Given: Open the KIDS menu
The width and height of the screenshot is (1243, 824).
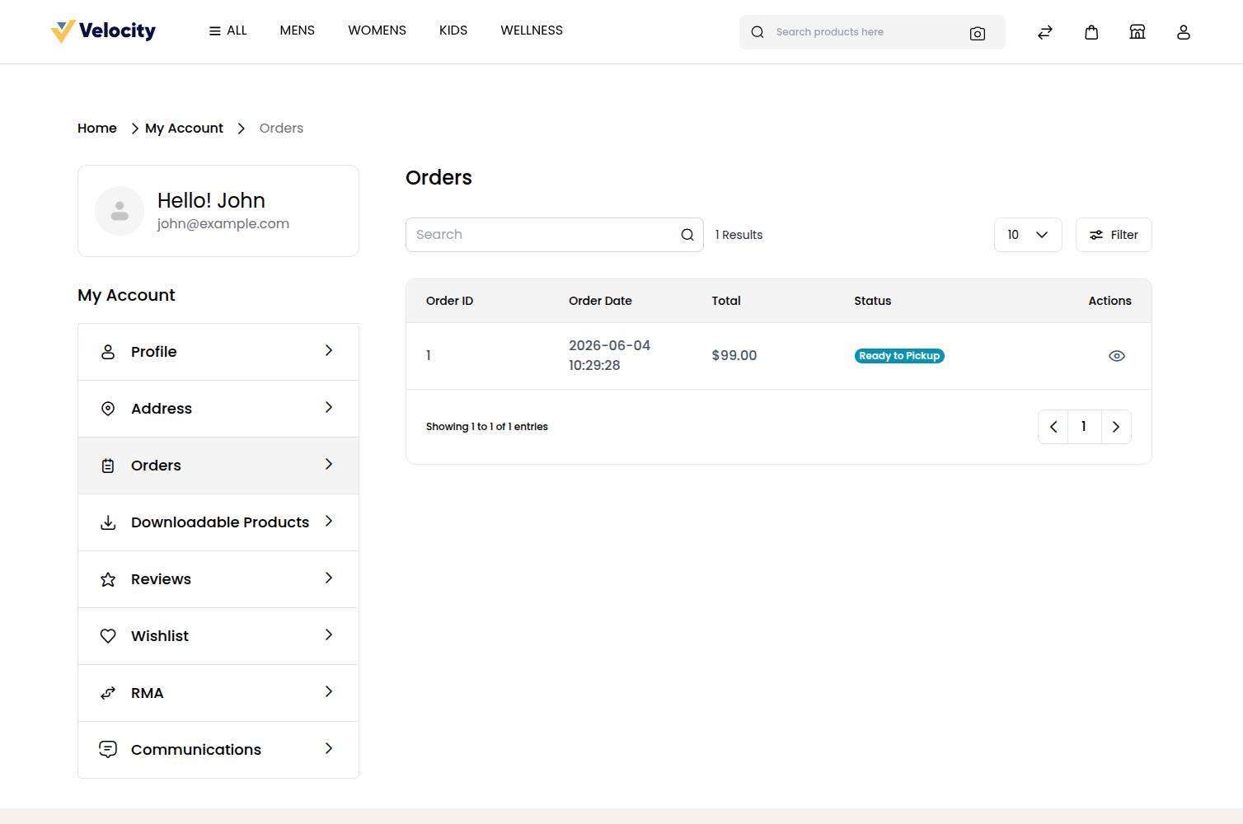Looking at the screenshot, I should pos(453,30).
